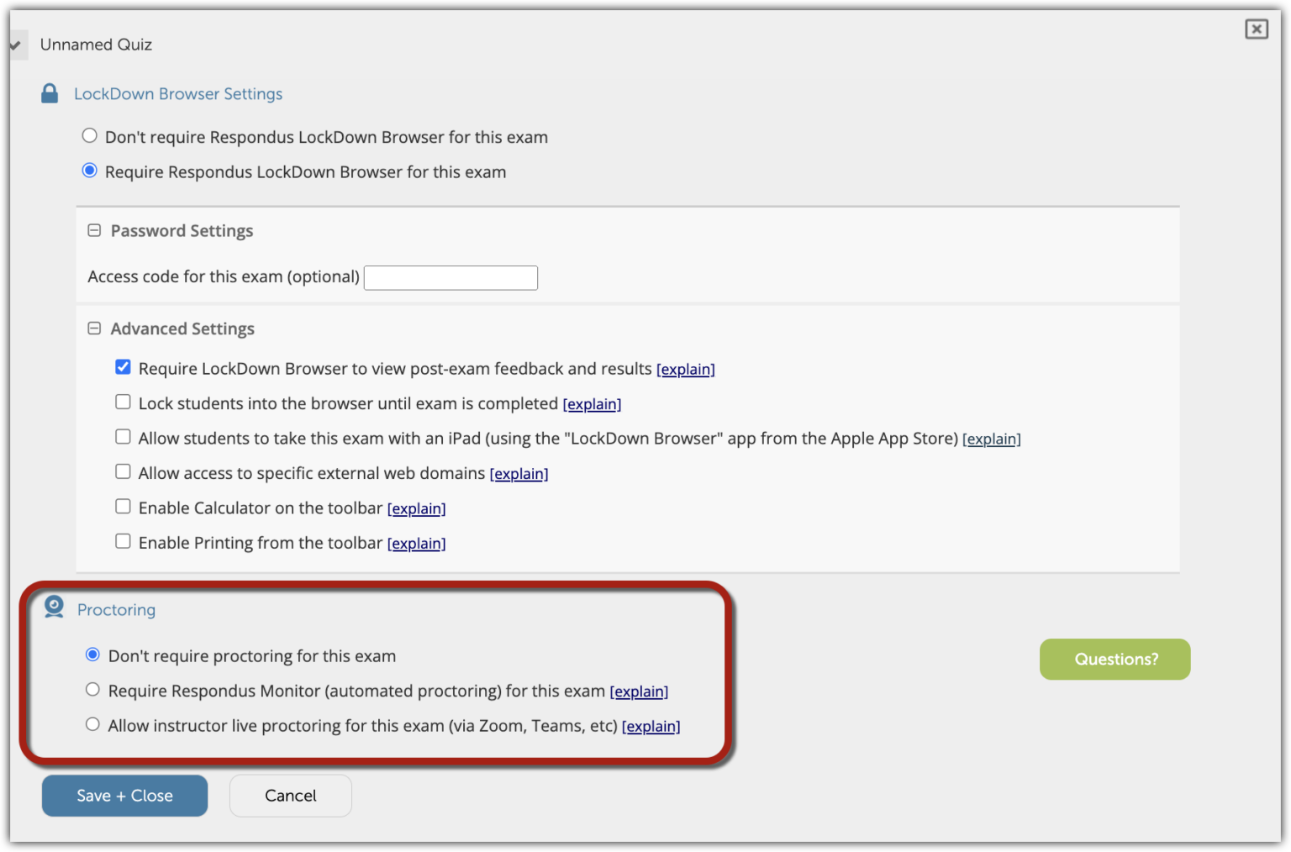Enable "Enable Printing from the toolbar"
This screenshot has height=852, width=1291.
point(123,540)
